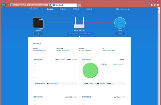The height and width of the screenshot is (105, 161).
Task: Click the 路由器信息 section heading
Action: point(37,43)
